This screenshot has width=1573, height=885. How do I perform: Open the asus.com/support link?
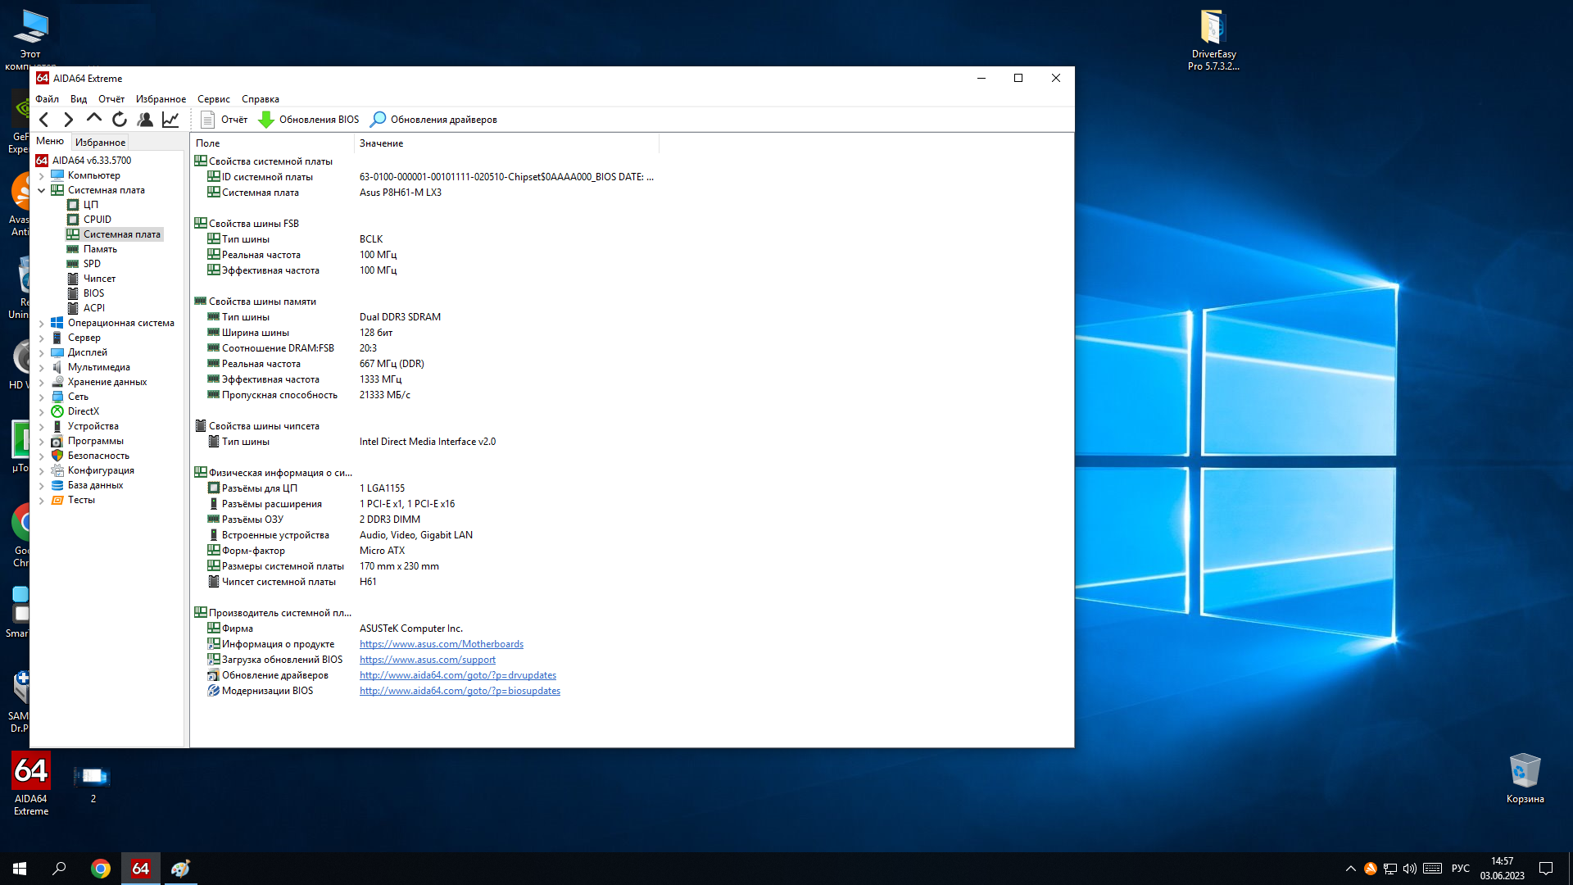point(428,660)
